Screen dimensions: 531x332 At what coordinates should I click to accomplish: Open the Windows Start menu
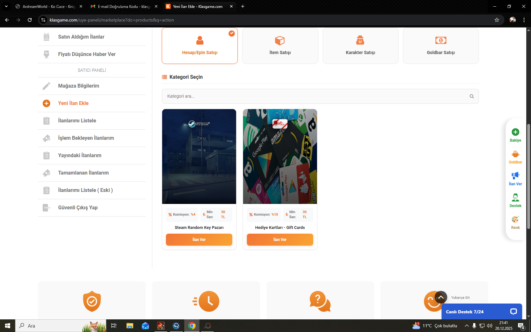coord(8,326)
